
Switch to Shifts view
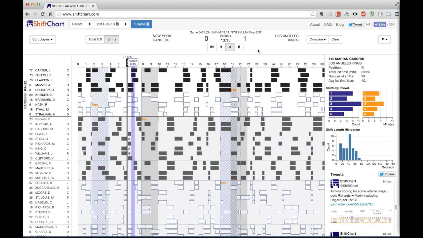coord(112,39)
